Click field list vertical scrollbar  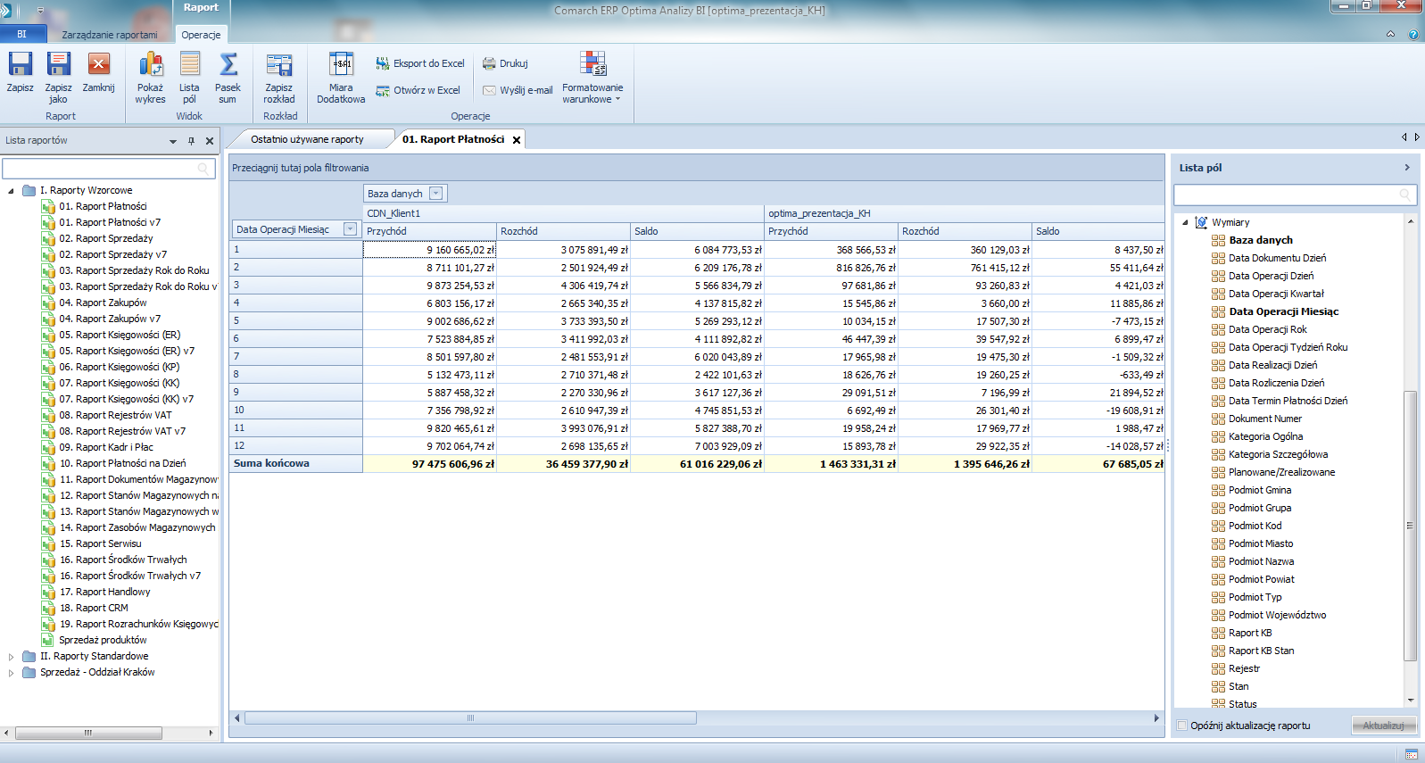pyautogui.click(x=1411, y=526)
